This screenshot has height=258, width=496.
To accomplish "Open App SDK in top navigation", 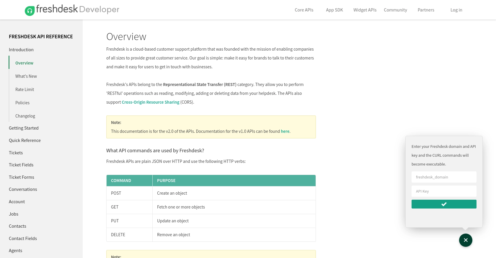I will 334,10.
